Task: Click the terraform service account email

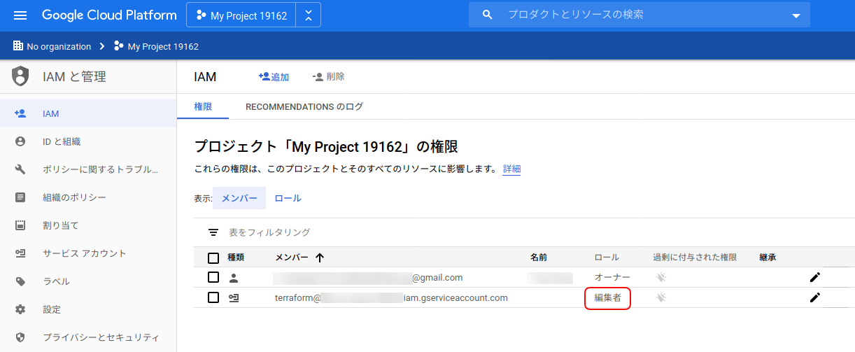Action: pos(391,297)
